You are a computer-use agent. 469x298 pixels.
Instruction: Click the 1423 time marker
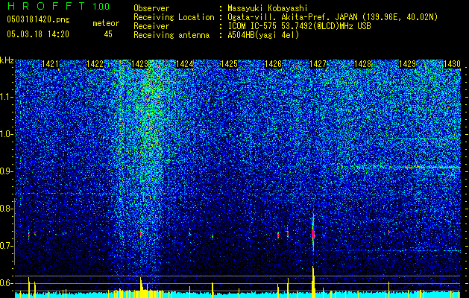point(139,64)
